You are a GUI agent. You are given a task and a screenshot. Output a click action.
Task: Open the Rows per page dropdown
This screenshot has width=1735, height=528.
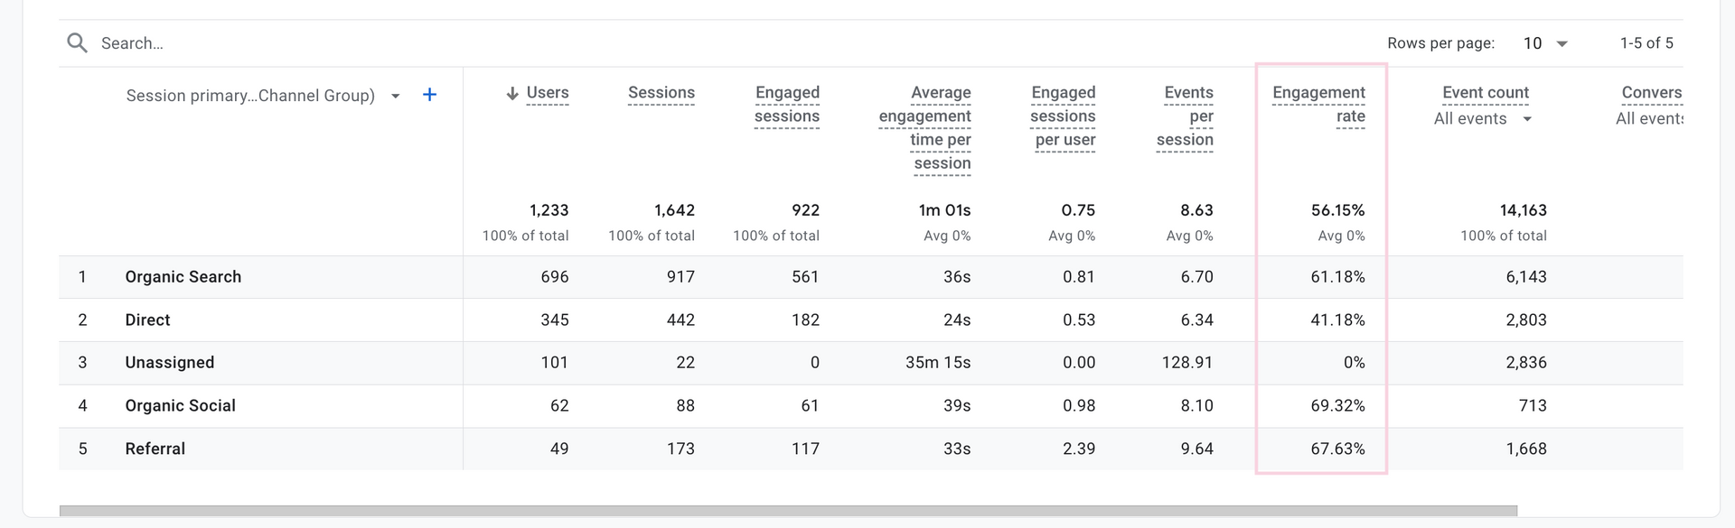pos(1545,43)
